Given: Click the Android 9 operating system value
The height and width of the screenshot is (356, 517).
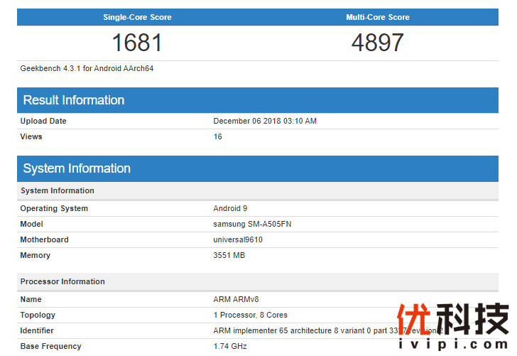Looking at the screenshot, I should (x=230, y=208).
